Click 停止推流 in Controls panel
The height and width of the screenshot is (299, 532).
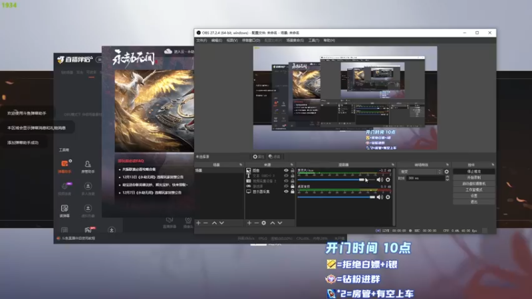coord(474,171)
